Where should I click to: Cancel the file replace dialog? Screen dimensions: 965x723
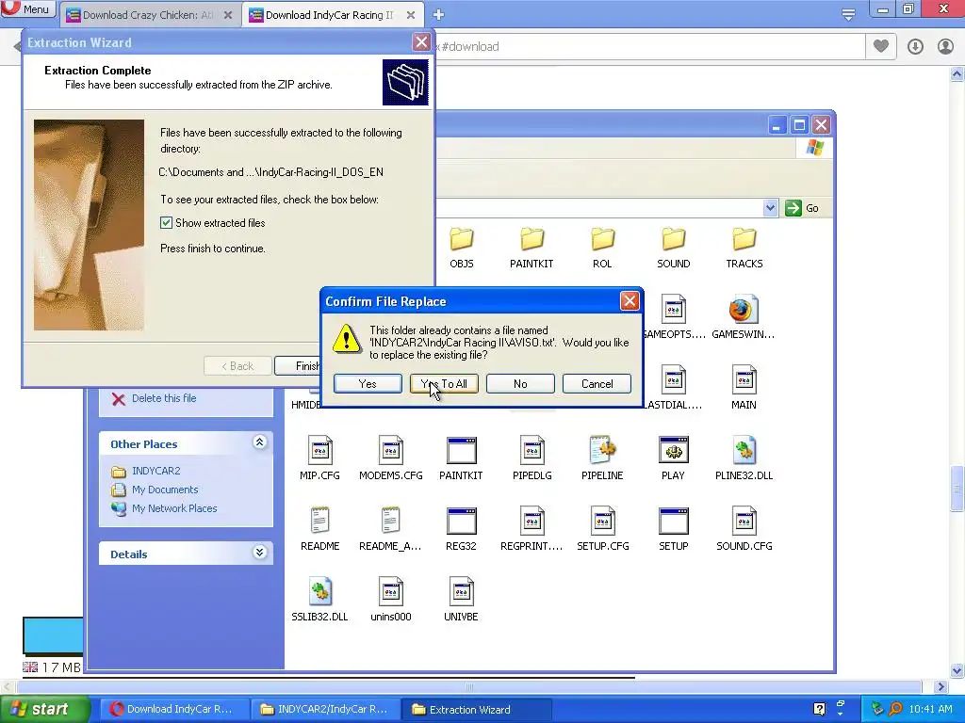click(x=597, y=384)
